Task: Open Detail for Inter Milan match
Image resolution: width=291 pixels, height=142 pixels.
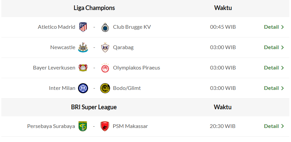Action: pyautogui.click(x=274, y=88)
